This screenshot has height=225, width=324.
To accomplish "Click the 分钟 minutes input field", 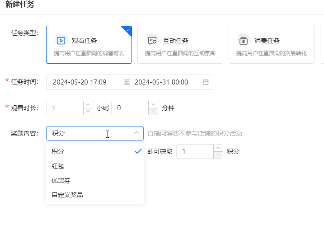I will coord(130,108).
